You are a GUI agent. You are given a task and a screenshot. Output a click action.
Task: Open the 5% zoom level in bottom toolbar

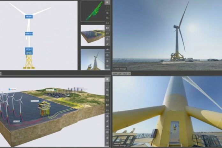(107, 111)
